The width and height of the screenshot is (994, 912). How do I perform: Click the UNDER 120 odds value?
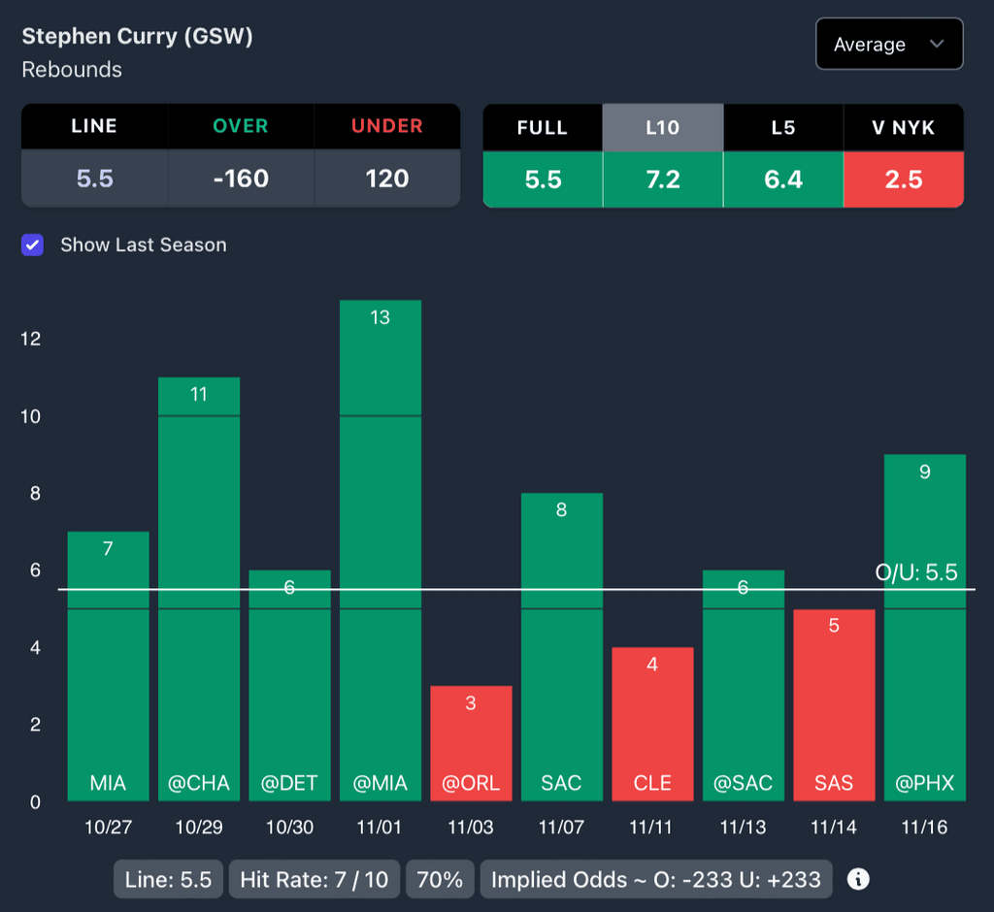386,179
